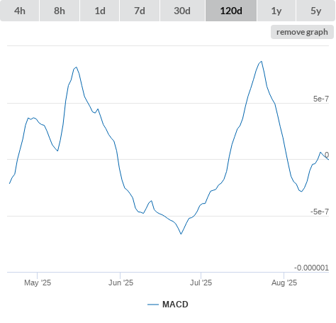Click the Aug '25 axis label
This screenshot has height=323, width=336.
coord(284,283)
